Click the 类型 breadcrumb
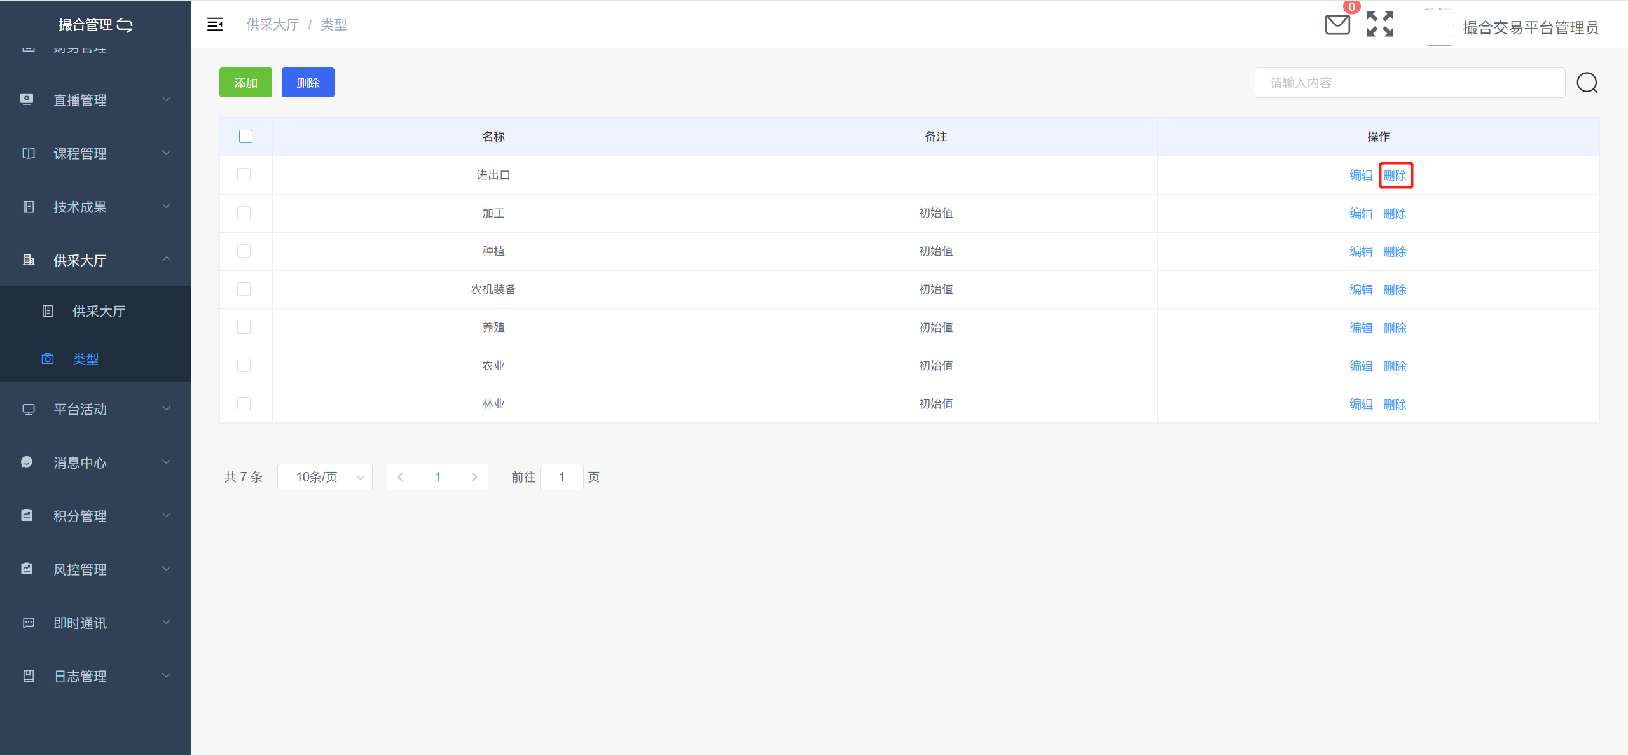Viewport: 1628px width, 755px height. point(333,24)
